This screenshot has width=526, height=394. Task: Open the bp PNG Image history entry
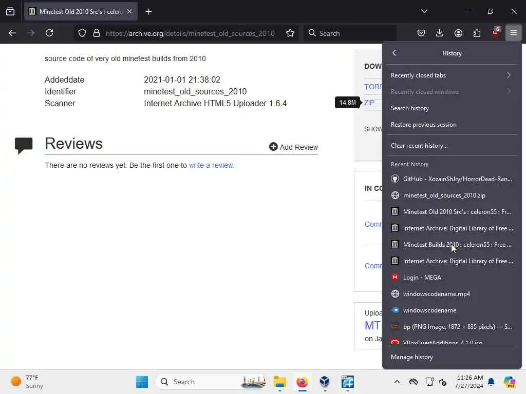pos(452,327)
